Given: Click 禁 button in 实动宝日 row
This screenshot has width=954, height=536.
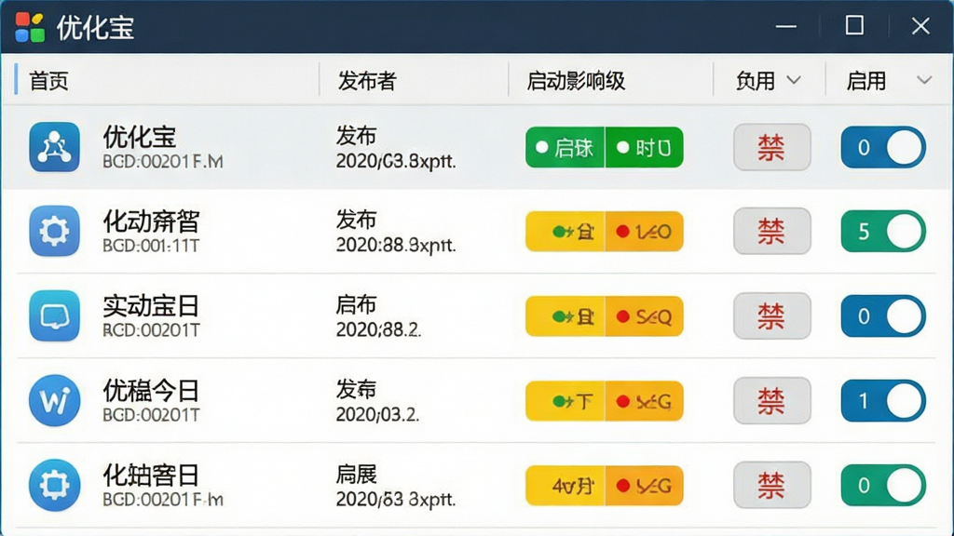Looking at the screenshot, I should click(x=771, y=316).
